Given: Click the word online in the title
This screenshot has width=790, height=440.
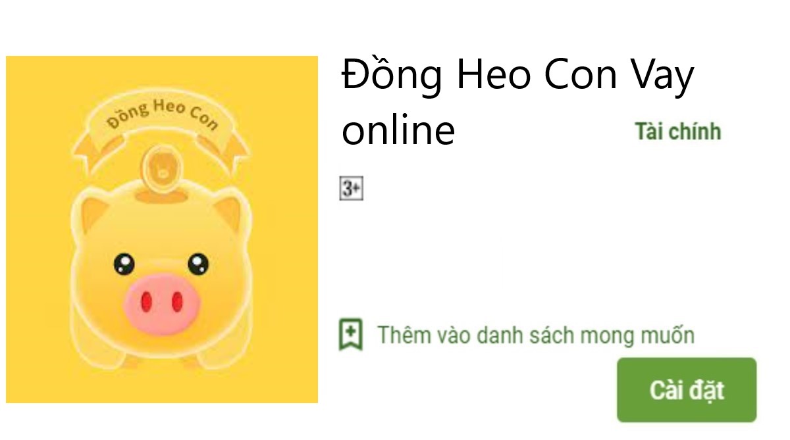Looking at the screenshot, I should pos(398,130).
